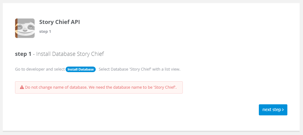The height and width of the screenshot is (135, 303).
Task: Click the quoted 'Story Chief' in the warning
Action: pos(165,87)
